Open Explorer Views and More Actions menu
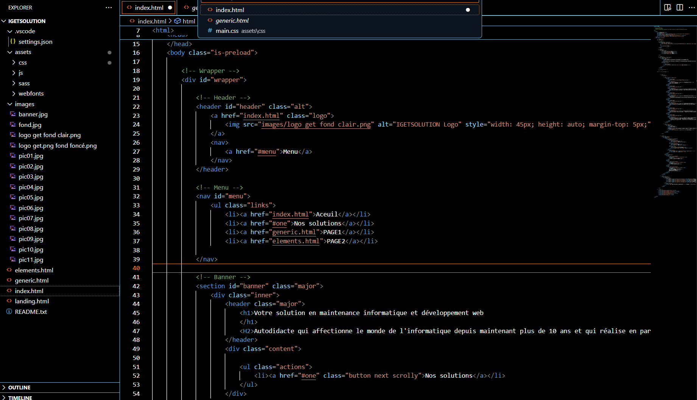This screenshot has height=400, width=697. (109, 8)
